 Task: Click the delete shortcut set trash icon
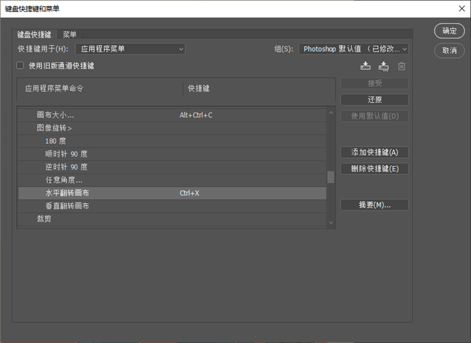tap(402, 66)
